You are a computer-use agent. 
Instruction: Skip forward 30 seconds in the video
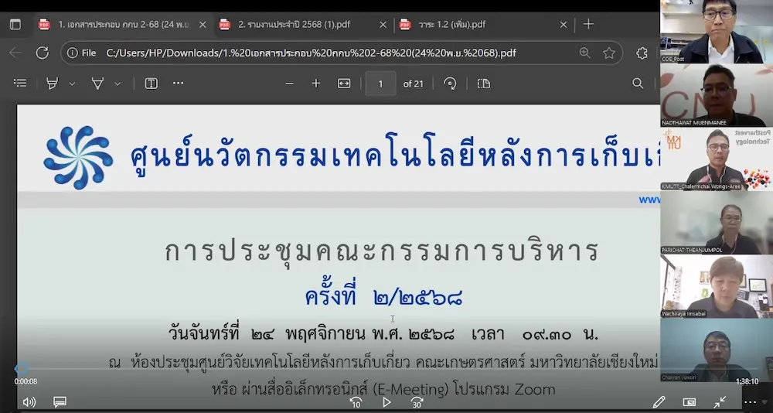coord(417,402)
